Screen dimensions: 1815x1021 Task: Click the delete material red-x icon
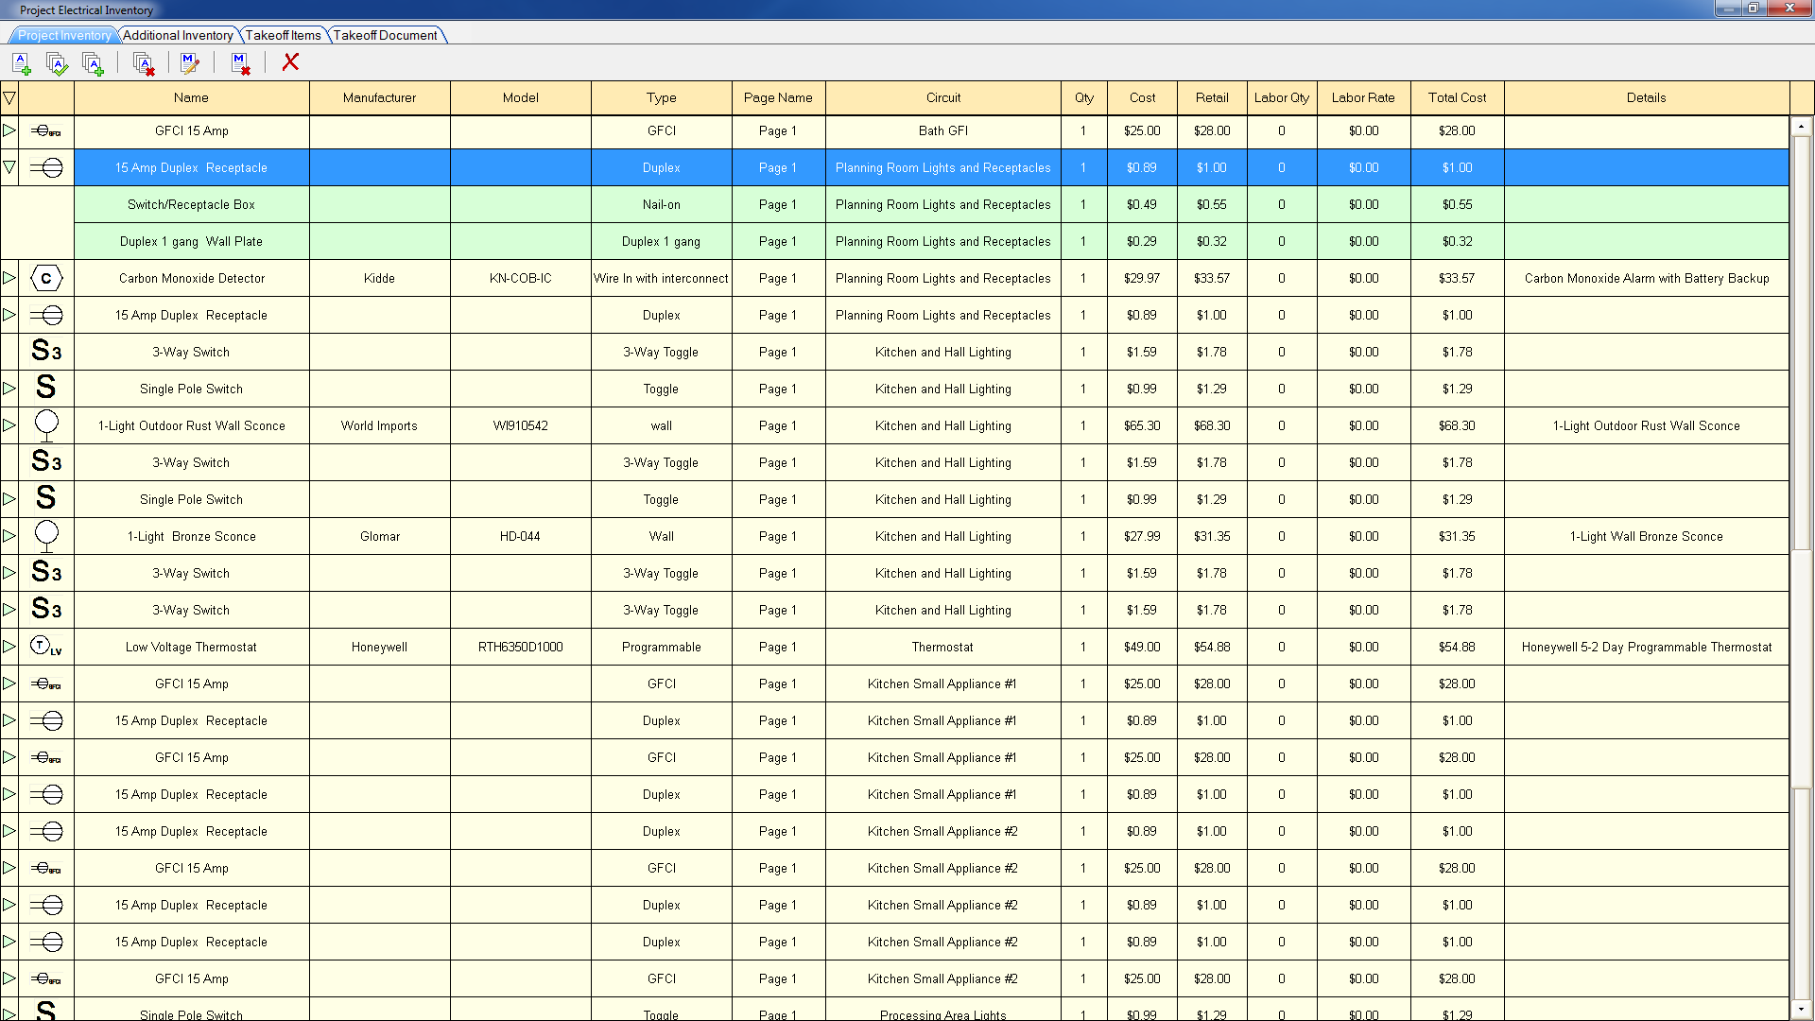coord(240,63)
